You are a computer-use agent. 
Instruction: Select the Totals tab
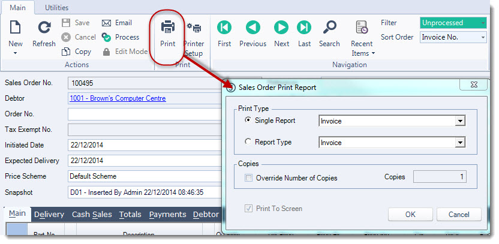130,215
